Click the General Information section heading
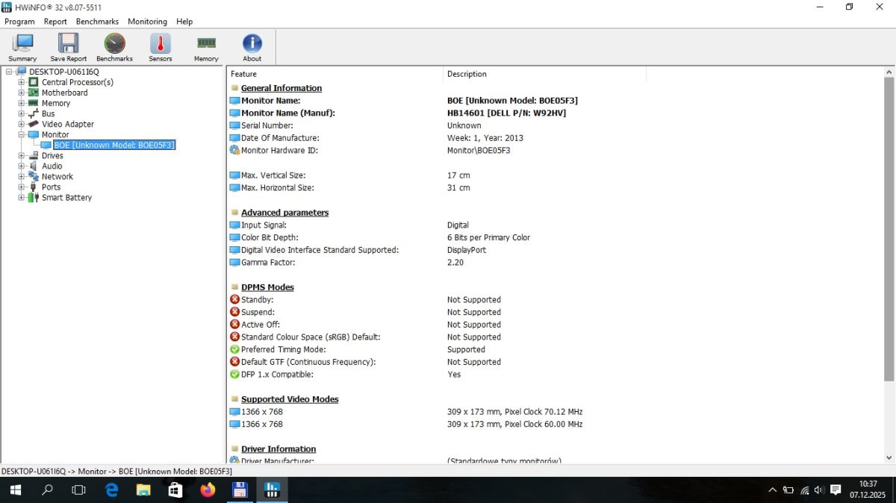This screenshot has width=896, height=503. click(x=281, y=88)
